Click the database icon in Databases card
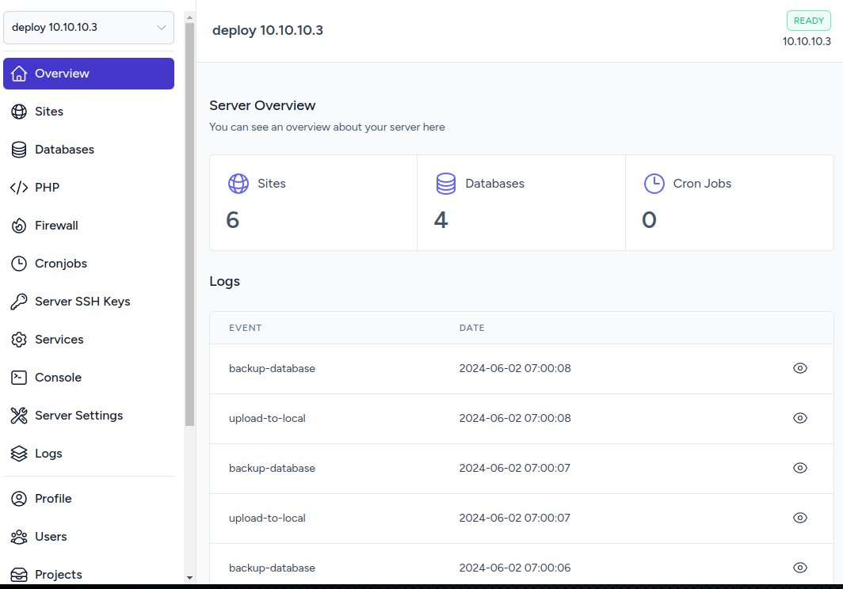This screenshot has height=589, width=843. click(x=446, y=183)
